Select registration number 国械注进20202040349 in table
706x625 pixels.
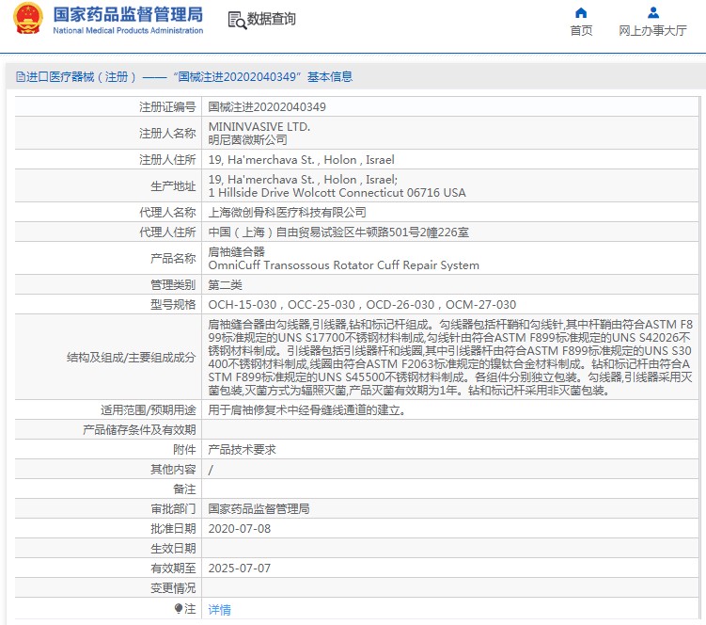267,107
